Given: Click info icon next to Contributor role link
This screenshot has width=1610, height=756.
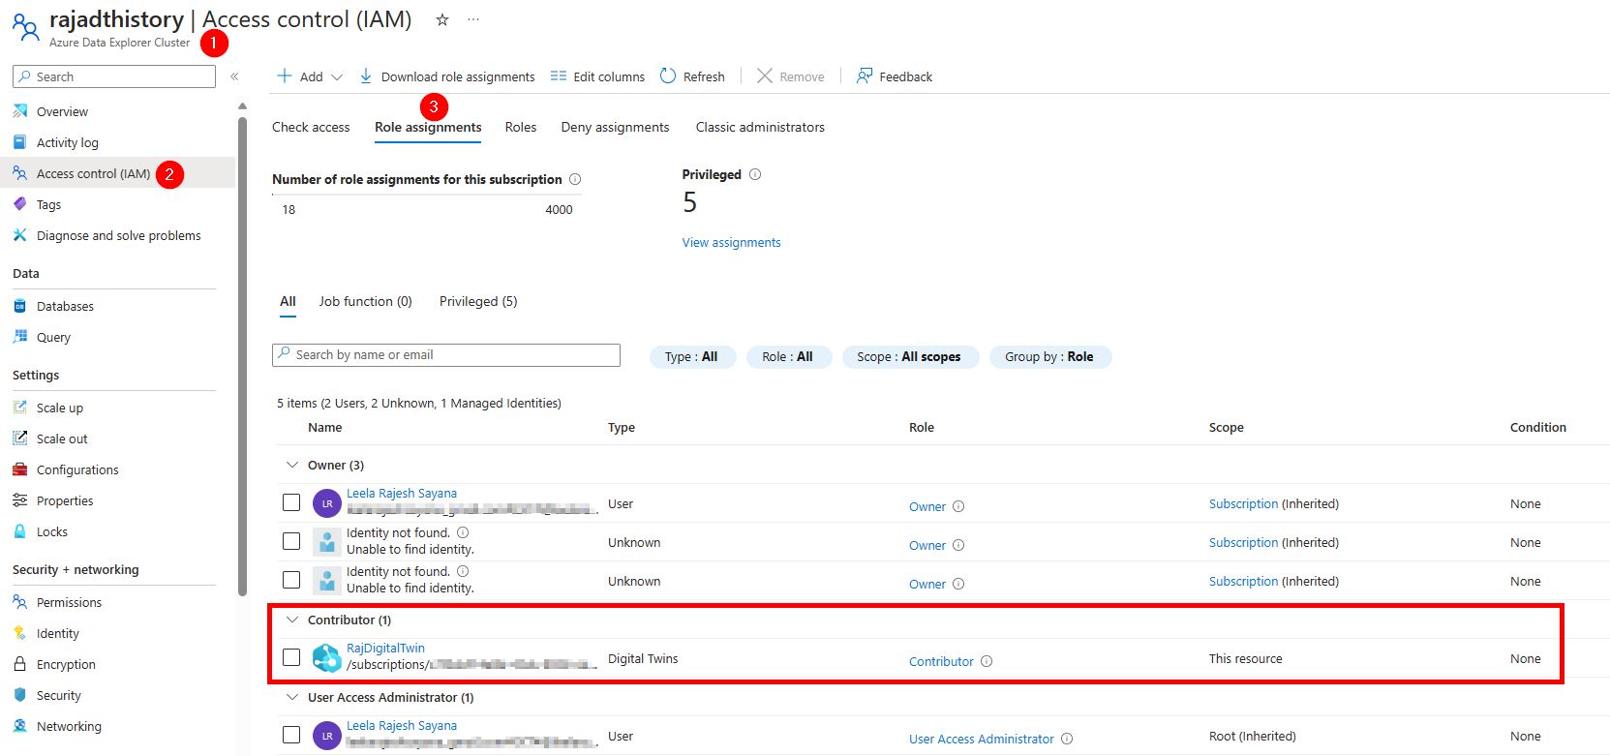Looking at the screenshot, I should point(987,661).
